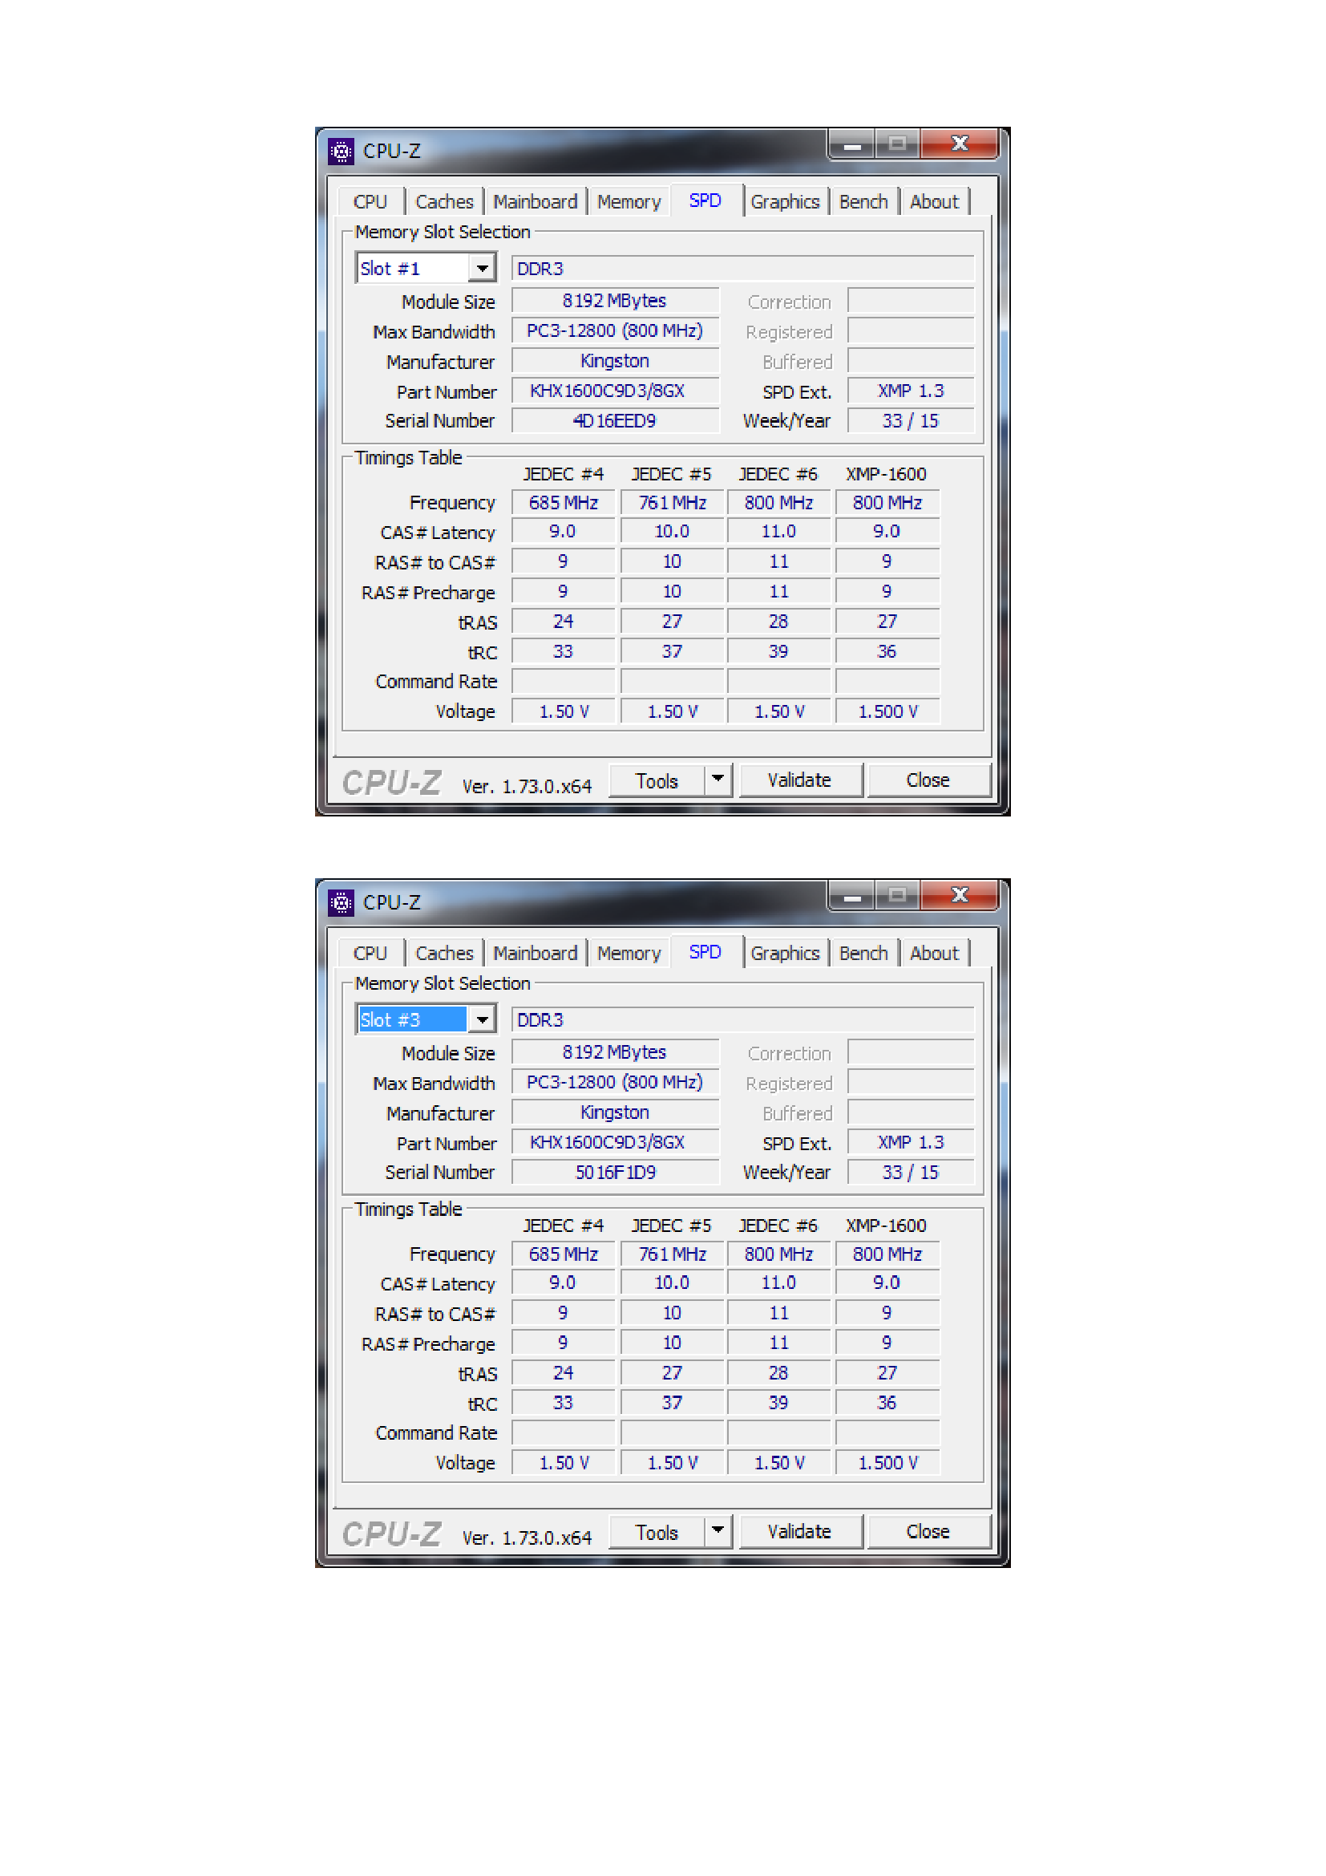This screenshot has width=1326, height=1876.
Task: Click the 8192 MBytes value in bottom window
Action: pos(616,1052)
